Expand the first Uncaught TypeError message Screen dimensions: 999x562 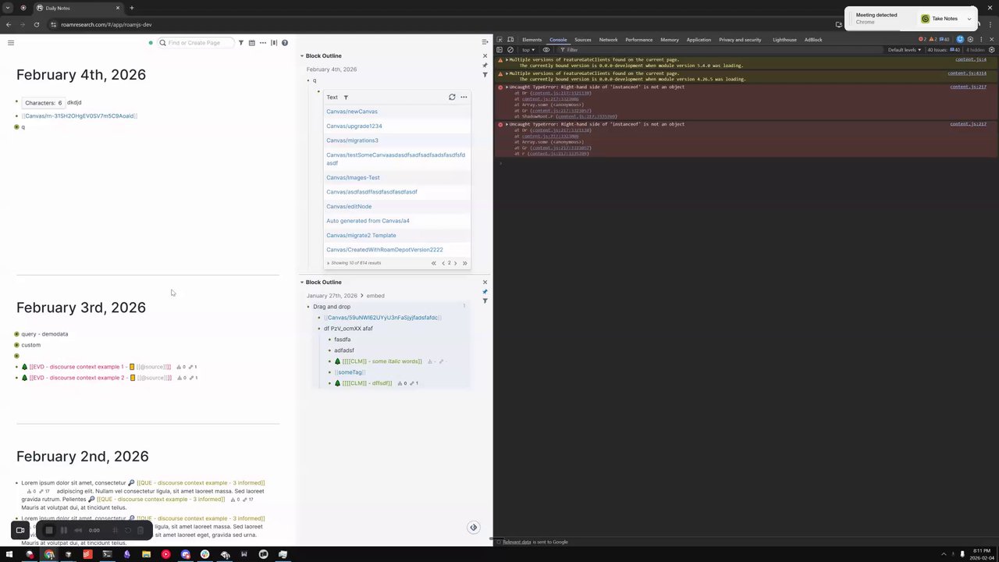[507, 87]
